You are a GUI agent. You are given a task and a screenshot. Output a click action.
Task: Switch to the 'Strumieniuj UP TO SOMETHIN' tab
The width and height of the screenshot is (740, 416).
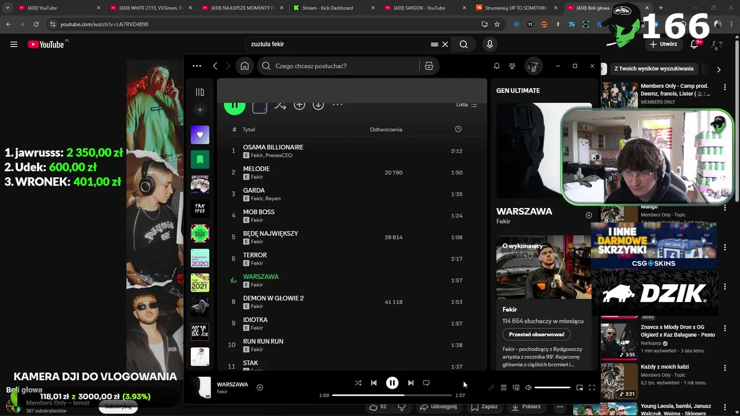point(516,8)
